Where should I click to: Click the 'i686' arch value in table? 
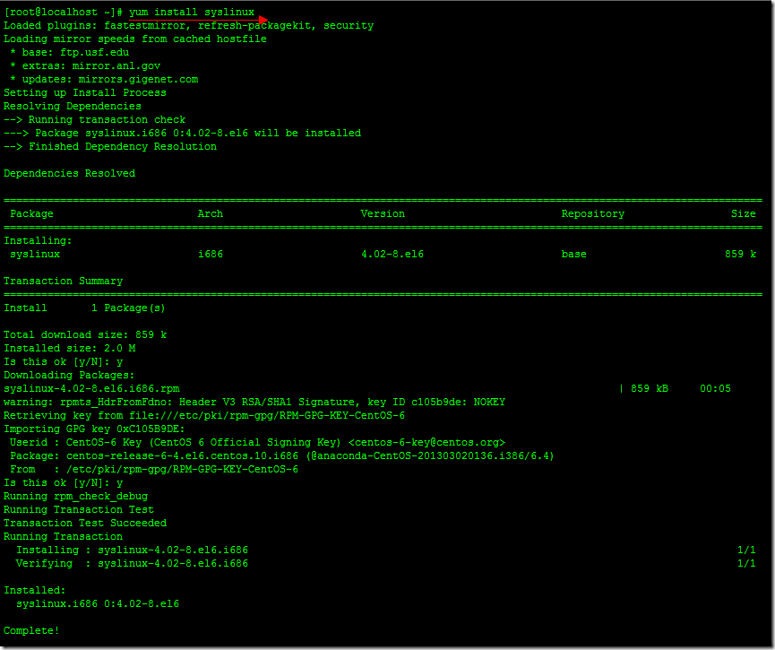211,255
